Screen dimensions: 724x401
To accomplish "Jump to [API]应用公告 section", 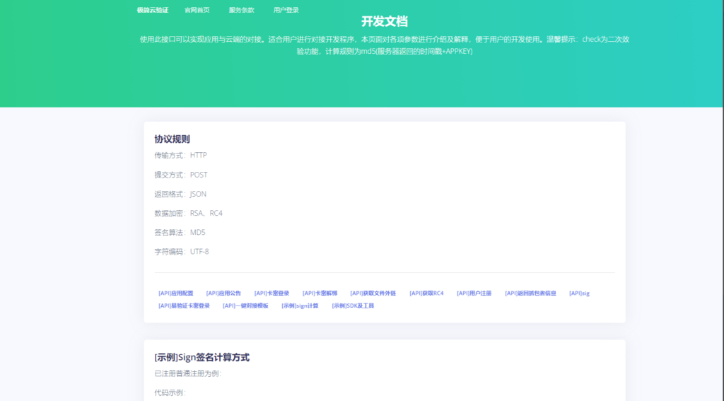I will point(223,294).
